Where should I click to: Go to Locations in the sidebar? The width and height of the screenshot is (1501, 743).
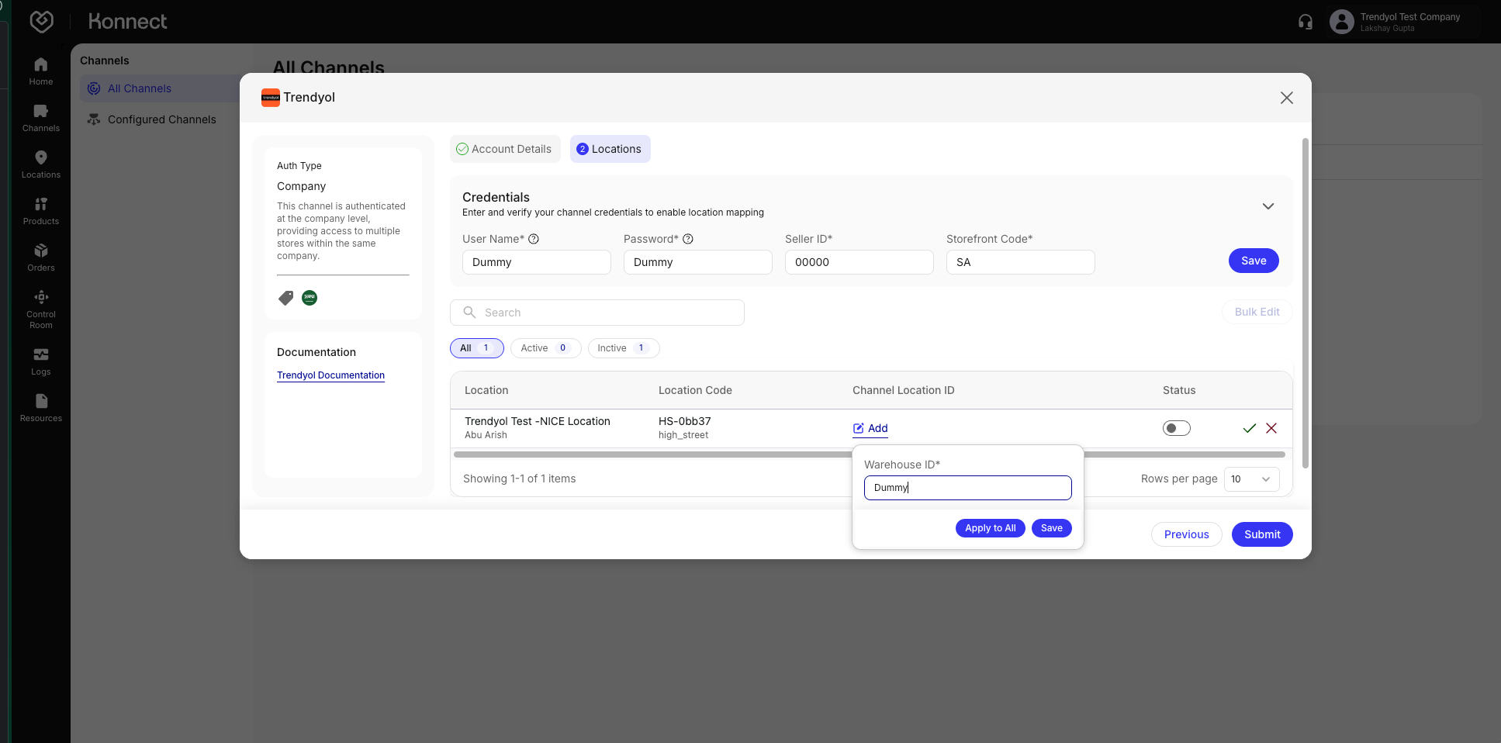click(x=41, y=164)
